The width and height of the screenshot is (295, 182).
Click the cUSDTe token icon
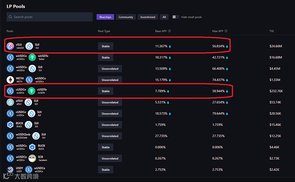(32, 91)
